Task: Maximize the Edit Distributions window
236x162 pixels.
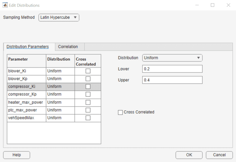Action: pos(212,5)
